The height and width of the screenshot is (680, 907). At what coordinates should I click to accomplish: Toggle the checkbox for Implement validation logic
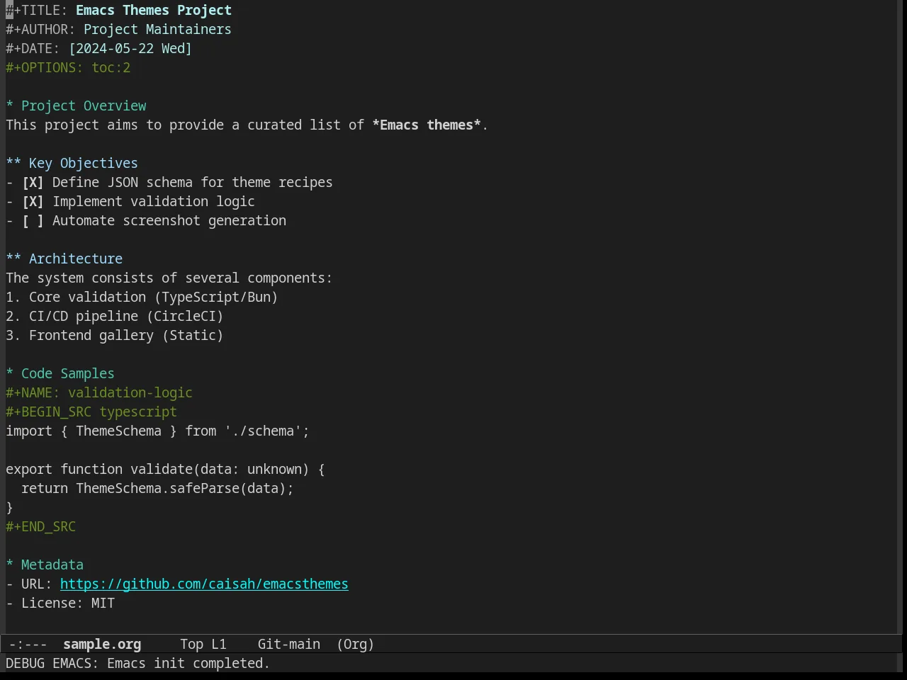33,201
